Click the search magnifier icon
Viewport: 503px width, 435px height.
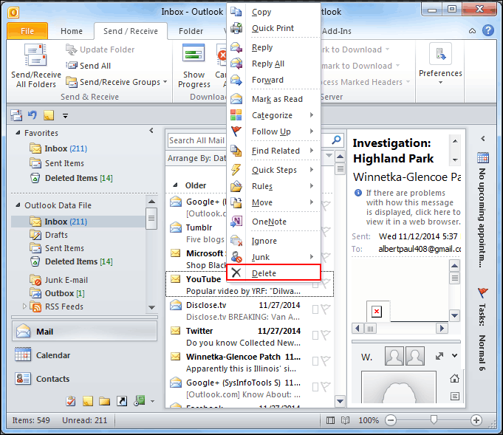pyautogui.click(x=336, y=140)
